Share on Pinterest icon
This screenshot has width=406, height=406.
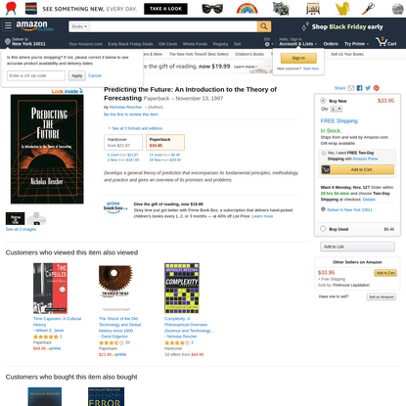point(377,88)
